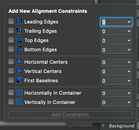139x130 pixels.
Task: Check the Horizontal Centers checkbox
Action: [11, 62]
